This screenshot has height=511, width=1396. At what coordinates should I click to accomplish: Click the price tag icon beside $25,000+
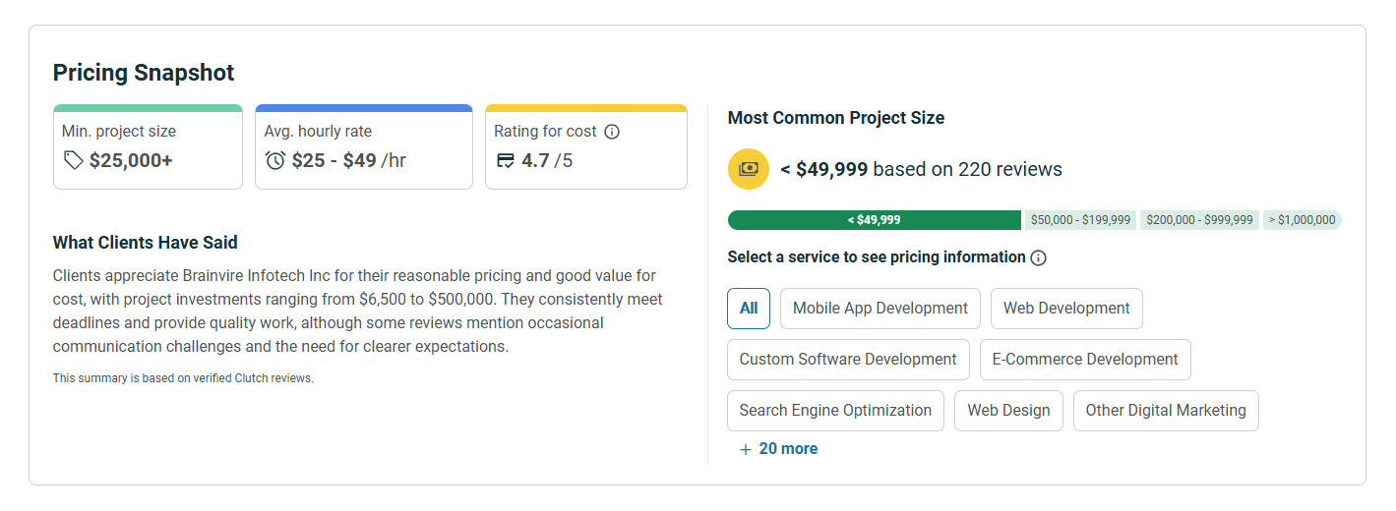coord(73,160)
